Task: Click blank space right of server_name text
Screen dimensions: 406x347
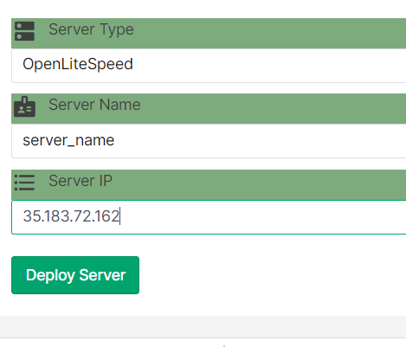Action: point(260,141)
